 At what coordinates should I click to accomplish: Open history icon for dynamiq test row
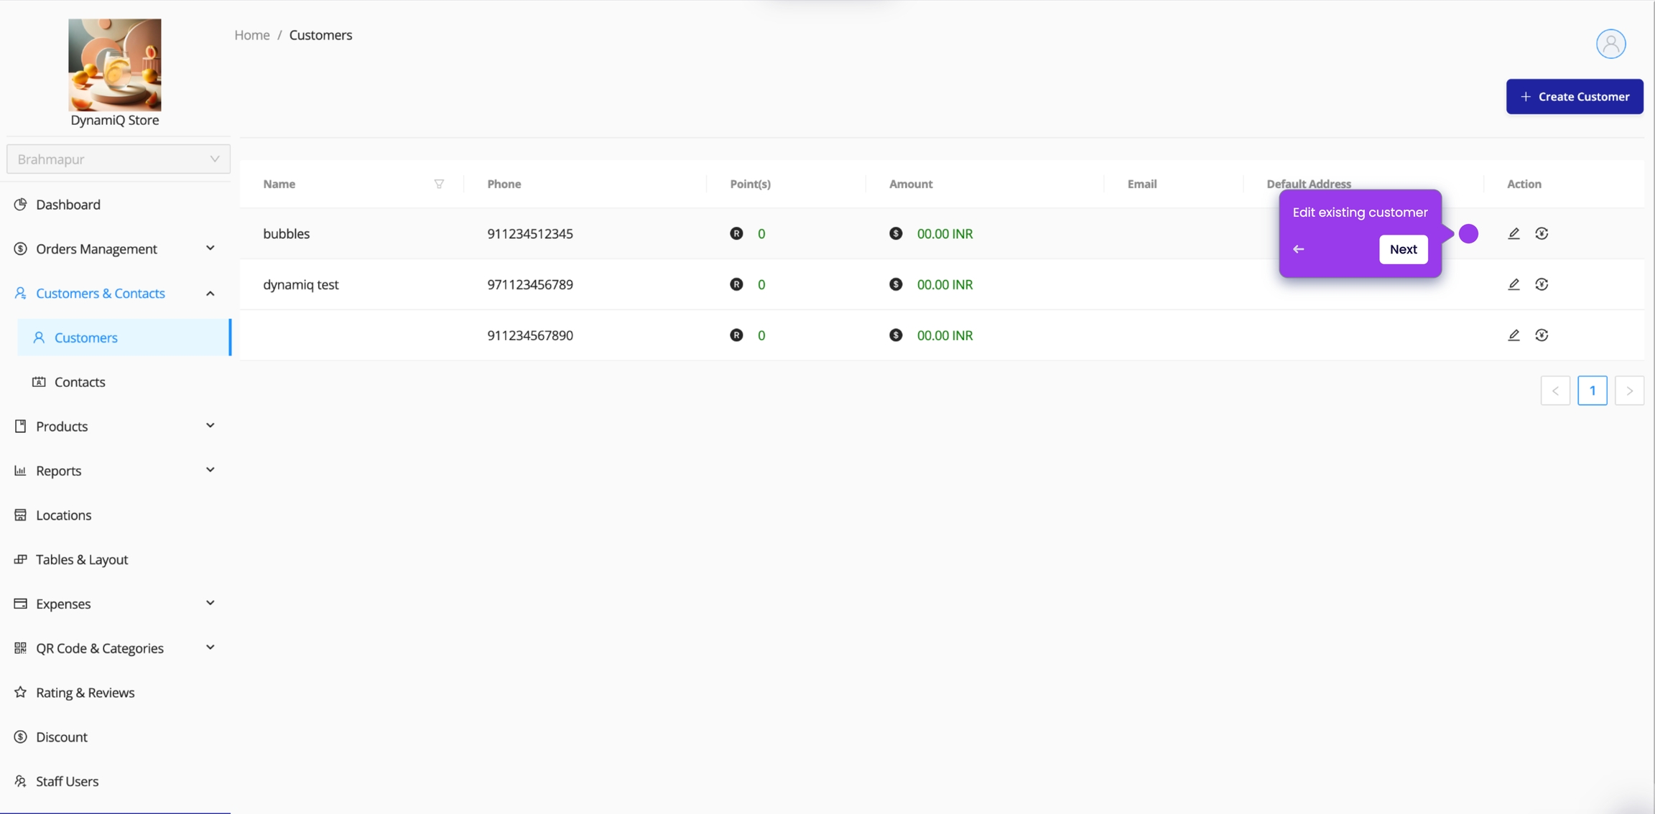1542,284
